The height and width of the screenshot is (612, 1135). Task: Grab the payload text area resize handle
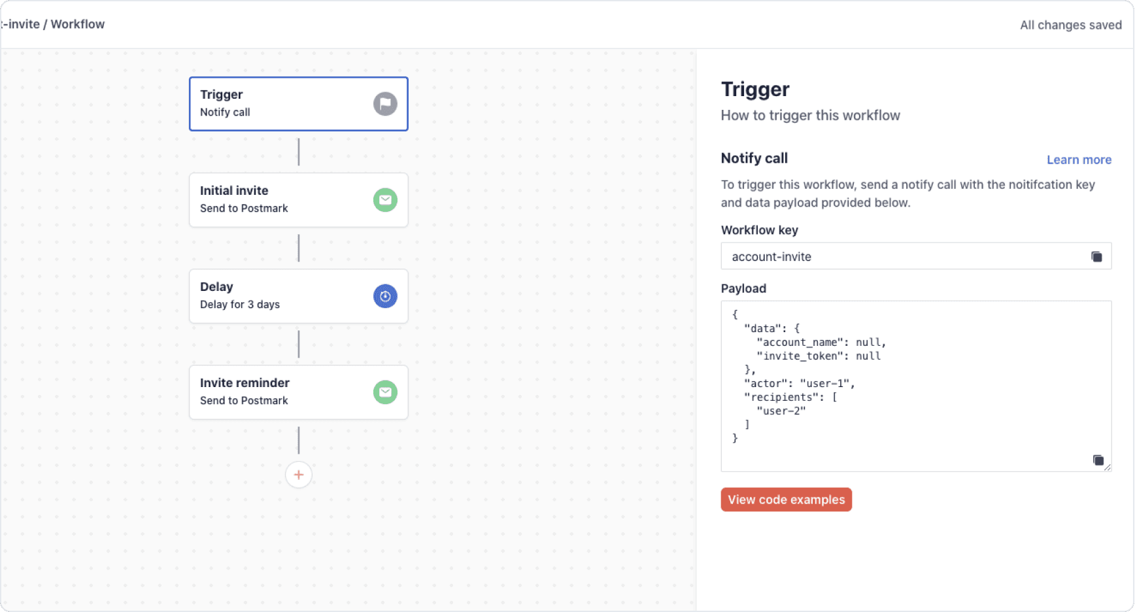[1108, 467]
